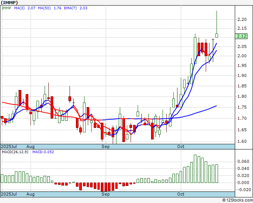The image size is (253, 203).
Task: Click the 1.65 price axis label
Action: (x=242, y=130)
